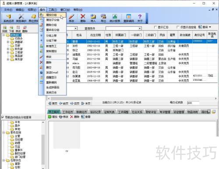Open 统计报表 statistics report icon
This screenshot has height=169, width=219.
pyautogui.click(x=115, y=18)
